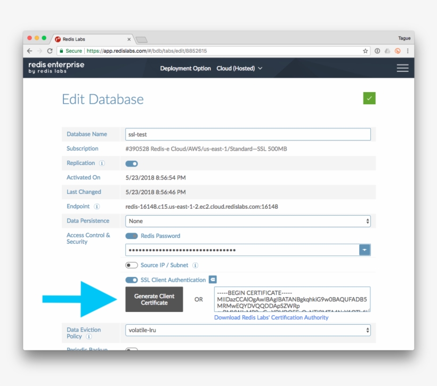The height and width of the screenshot is (386, 437).
Task: Open the Data Persistence dropdown
Action: point(248,221)
